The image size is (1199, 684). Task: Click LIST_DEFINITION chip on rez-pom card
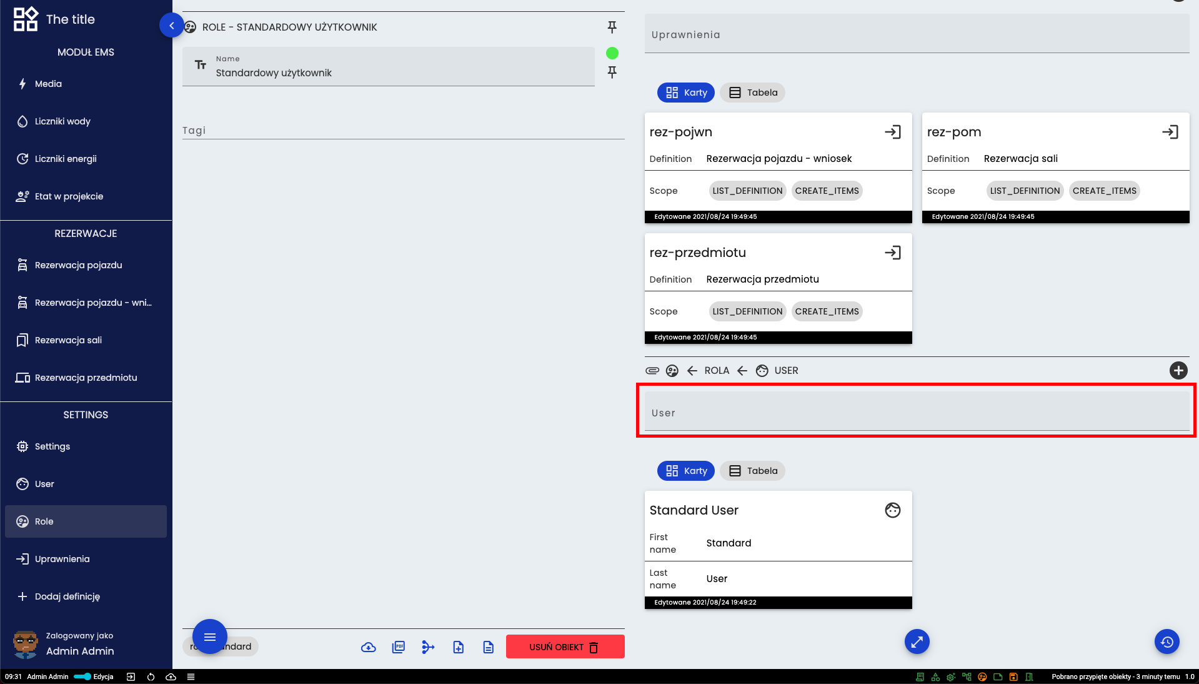coord(1025,191)
